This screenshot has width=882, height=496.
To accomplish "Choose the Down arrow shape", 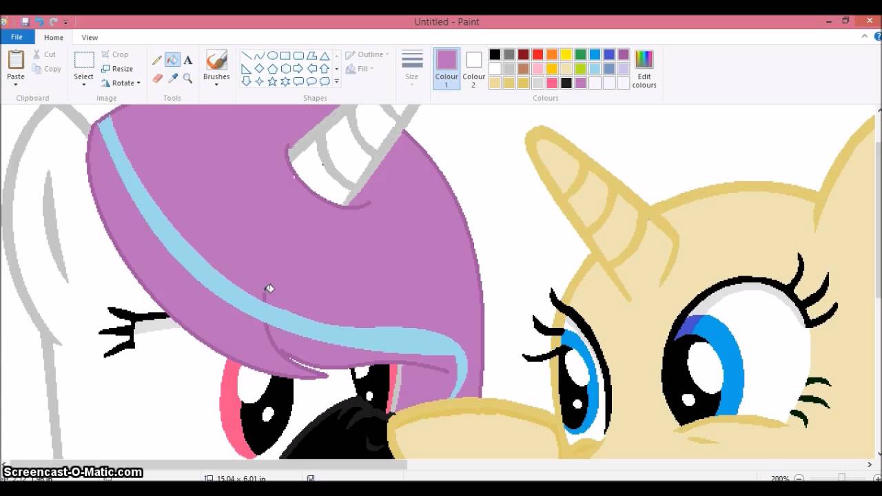I will click(246, 81).
